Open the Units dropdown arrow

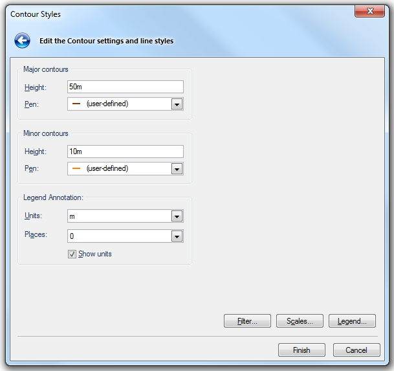(x=177, y=217)
